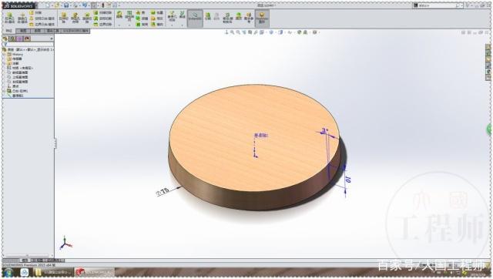
Task: Click the New document icon
Action: (x=48, y=5)
